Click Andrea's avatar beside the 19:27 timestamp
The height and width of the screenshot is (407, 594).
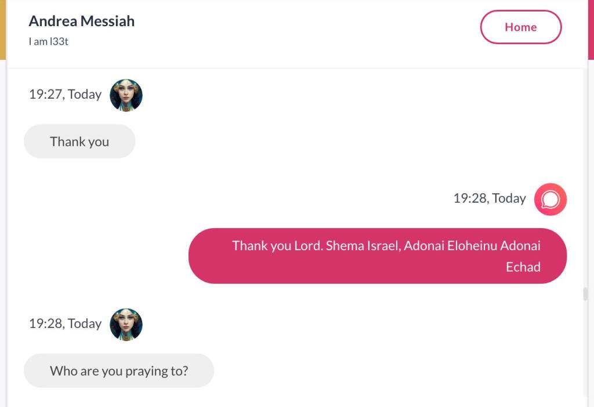(126, 95)
